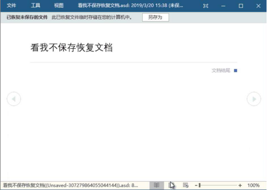Go to previous page with left arrow
This screenshot has height=190, width=267.
tap(14, 99)
